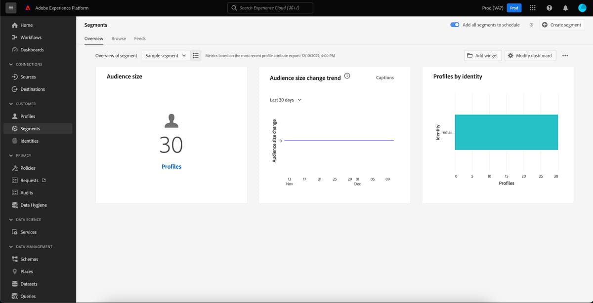Image resolution: width=593 pixels, height=303 pixels.
Task: Open the notifications bell
Action: click(x=565, y=7)
